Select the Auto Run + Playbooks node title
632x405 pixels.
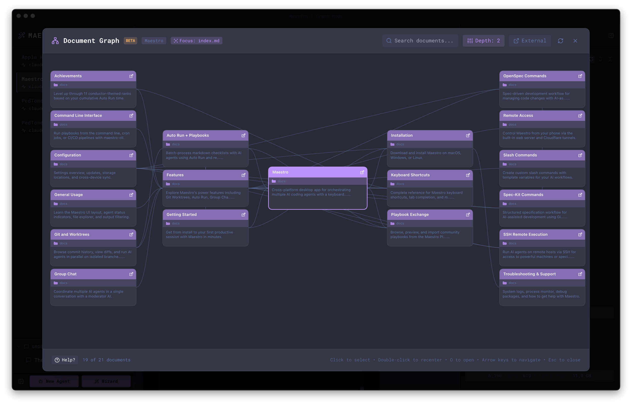[x=188, y=136]
